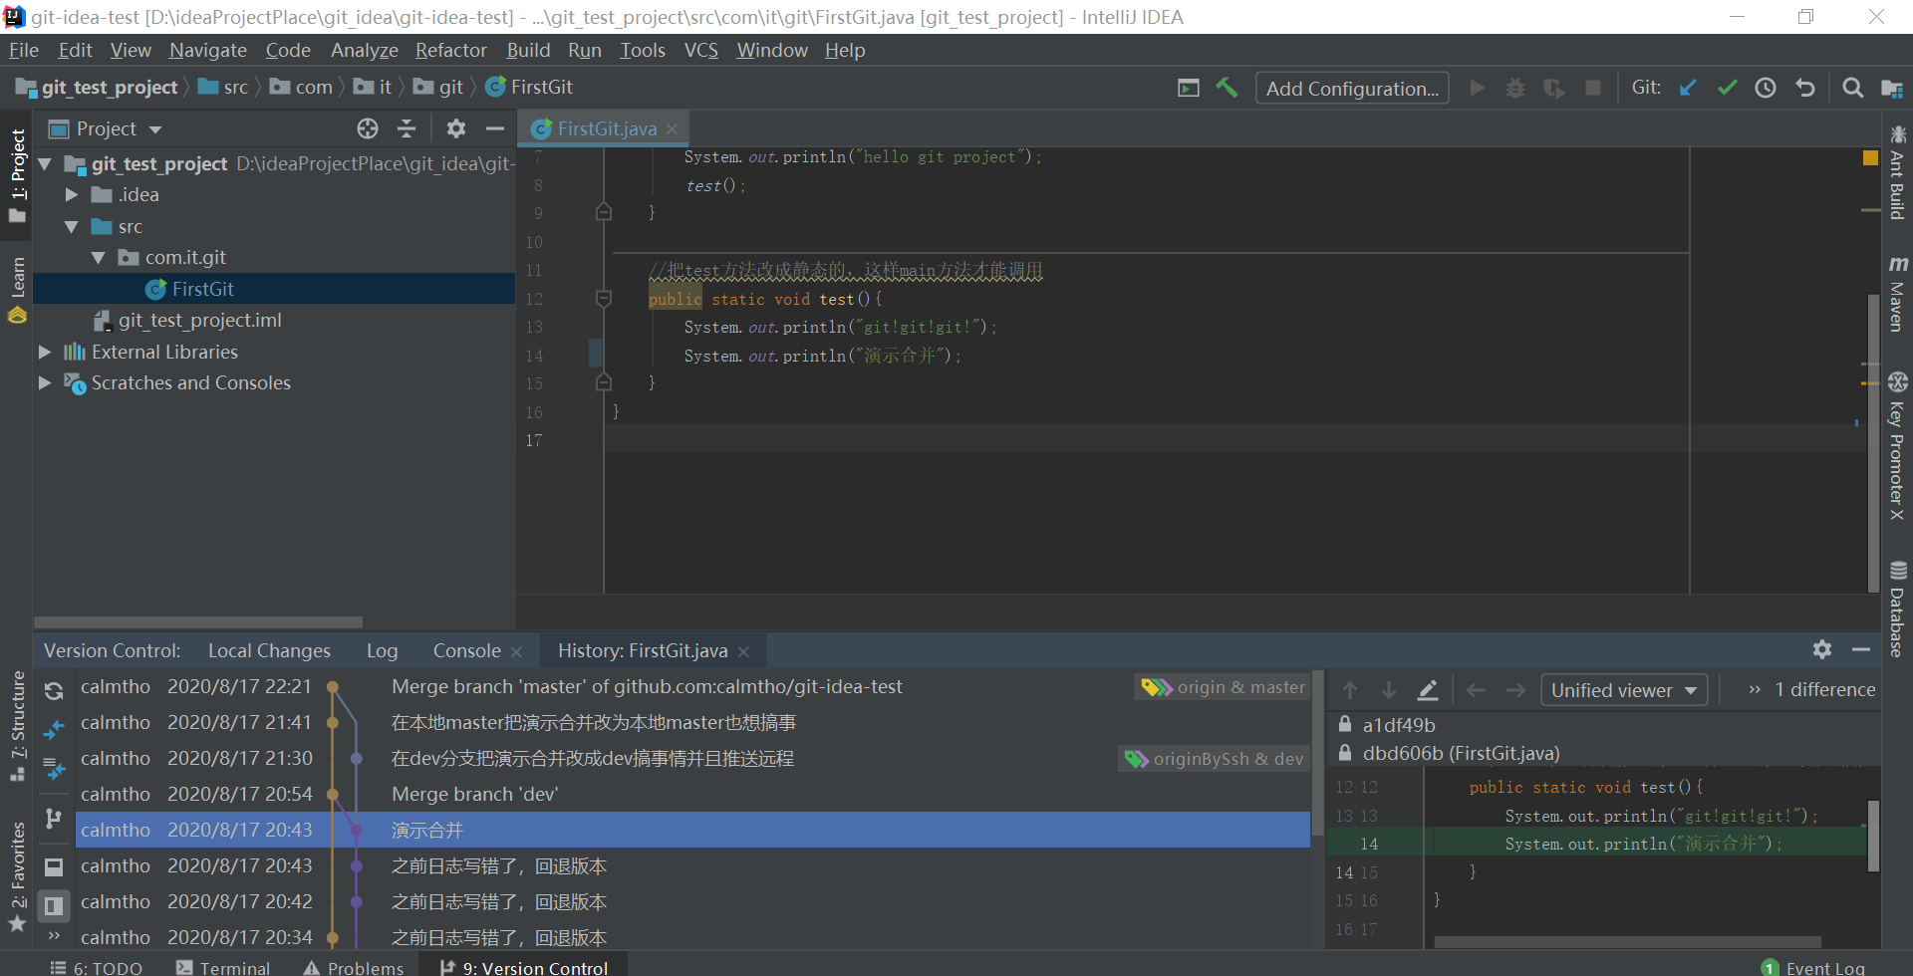This screenshot has width=1913, height=976.
Task: Open the Navigate menu
Action: coord(207,50)
